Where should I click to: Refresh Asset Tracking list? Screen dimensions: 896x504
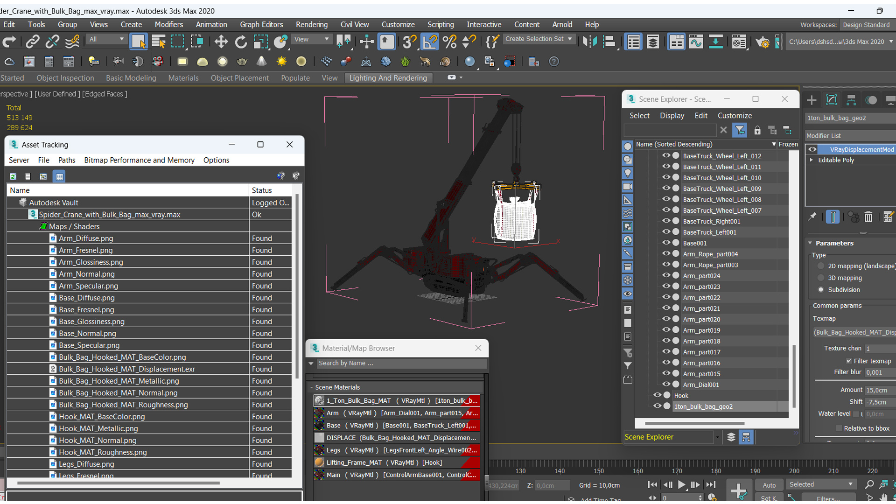pyautogui.click(x=13, y=176)
